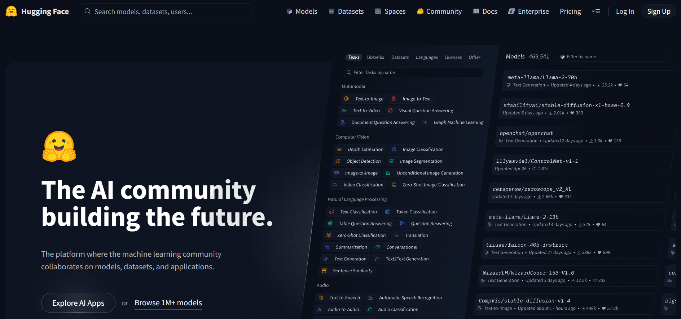Click the Image-to-Image task icon
This screenshot has height=319, width=681.
[x=337, y=173]
